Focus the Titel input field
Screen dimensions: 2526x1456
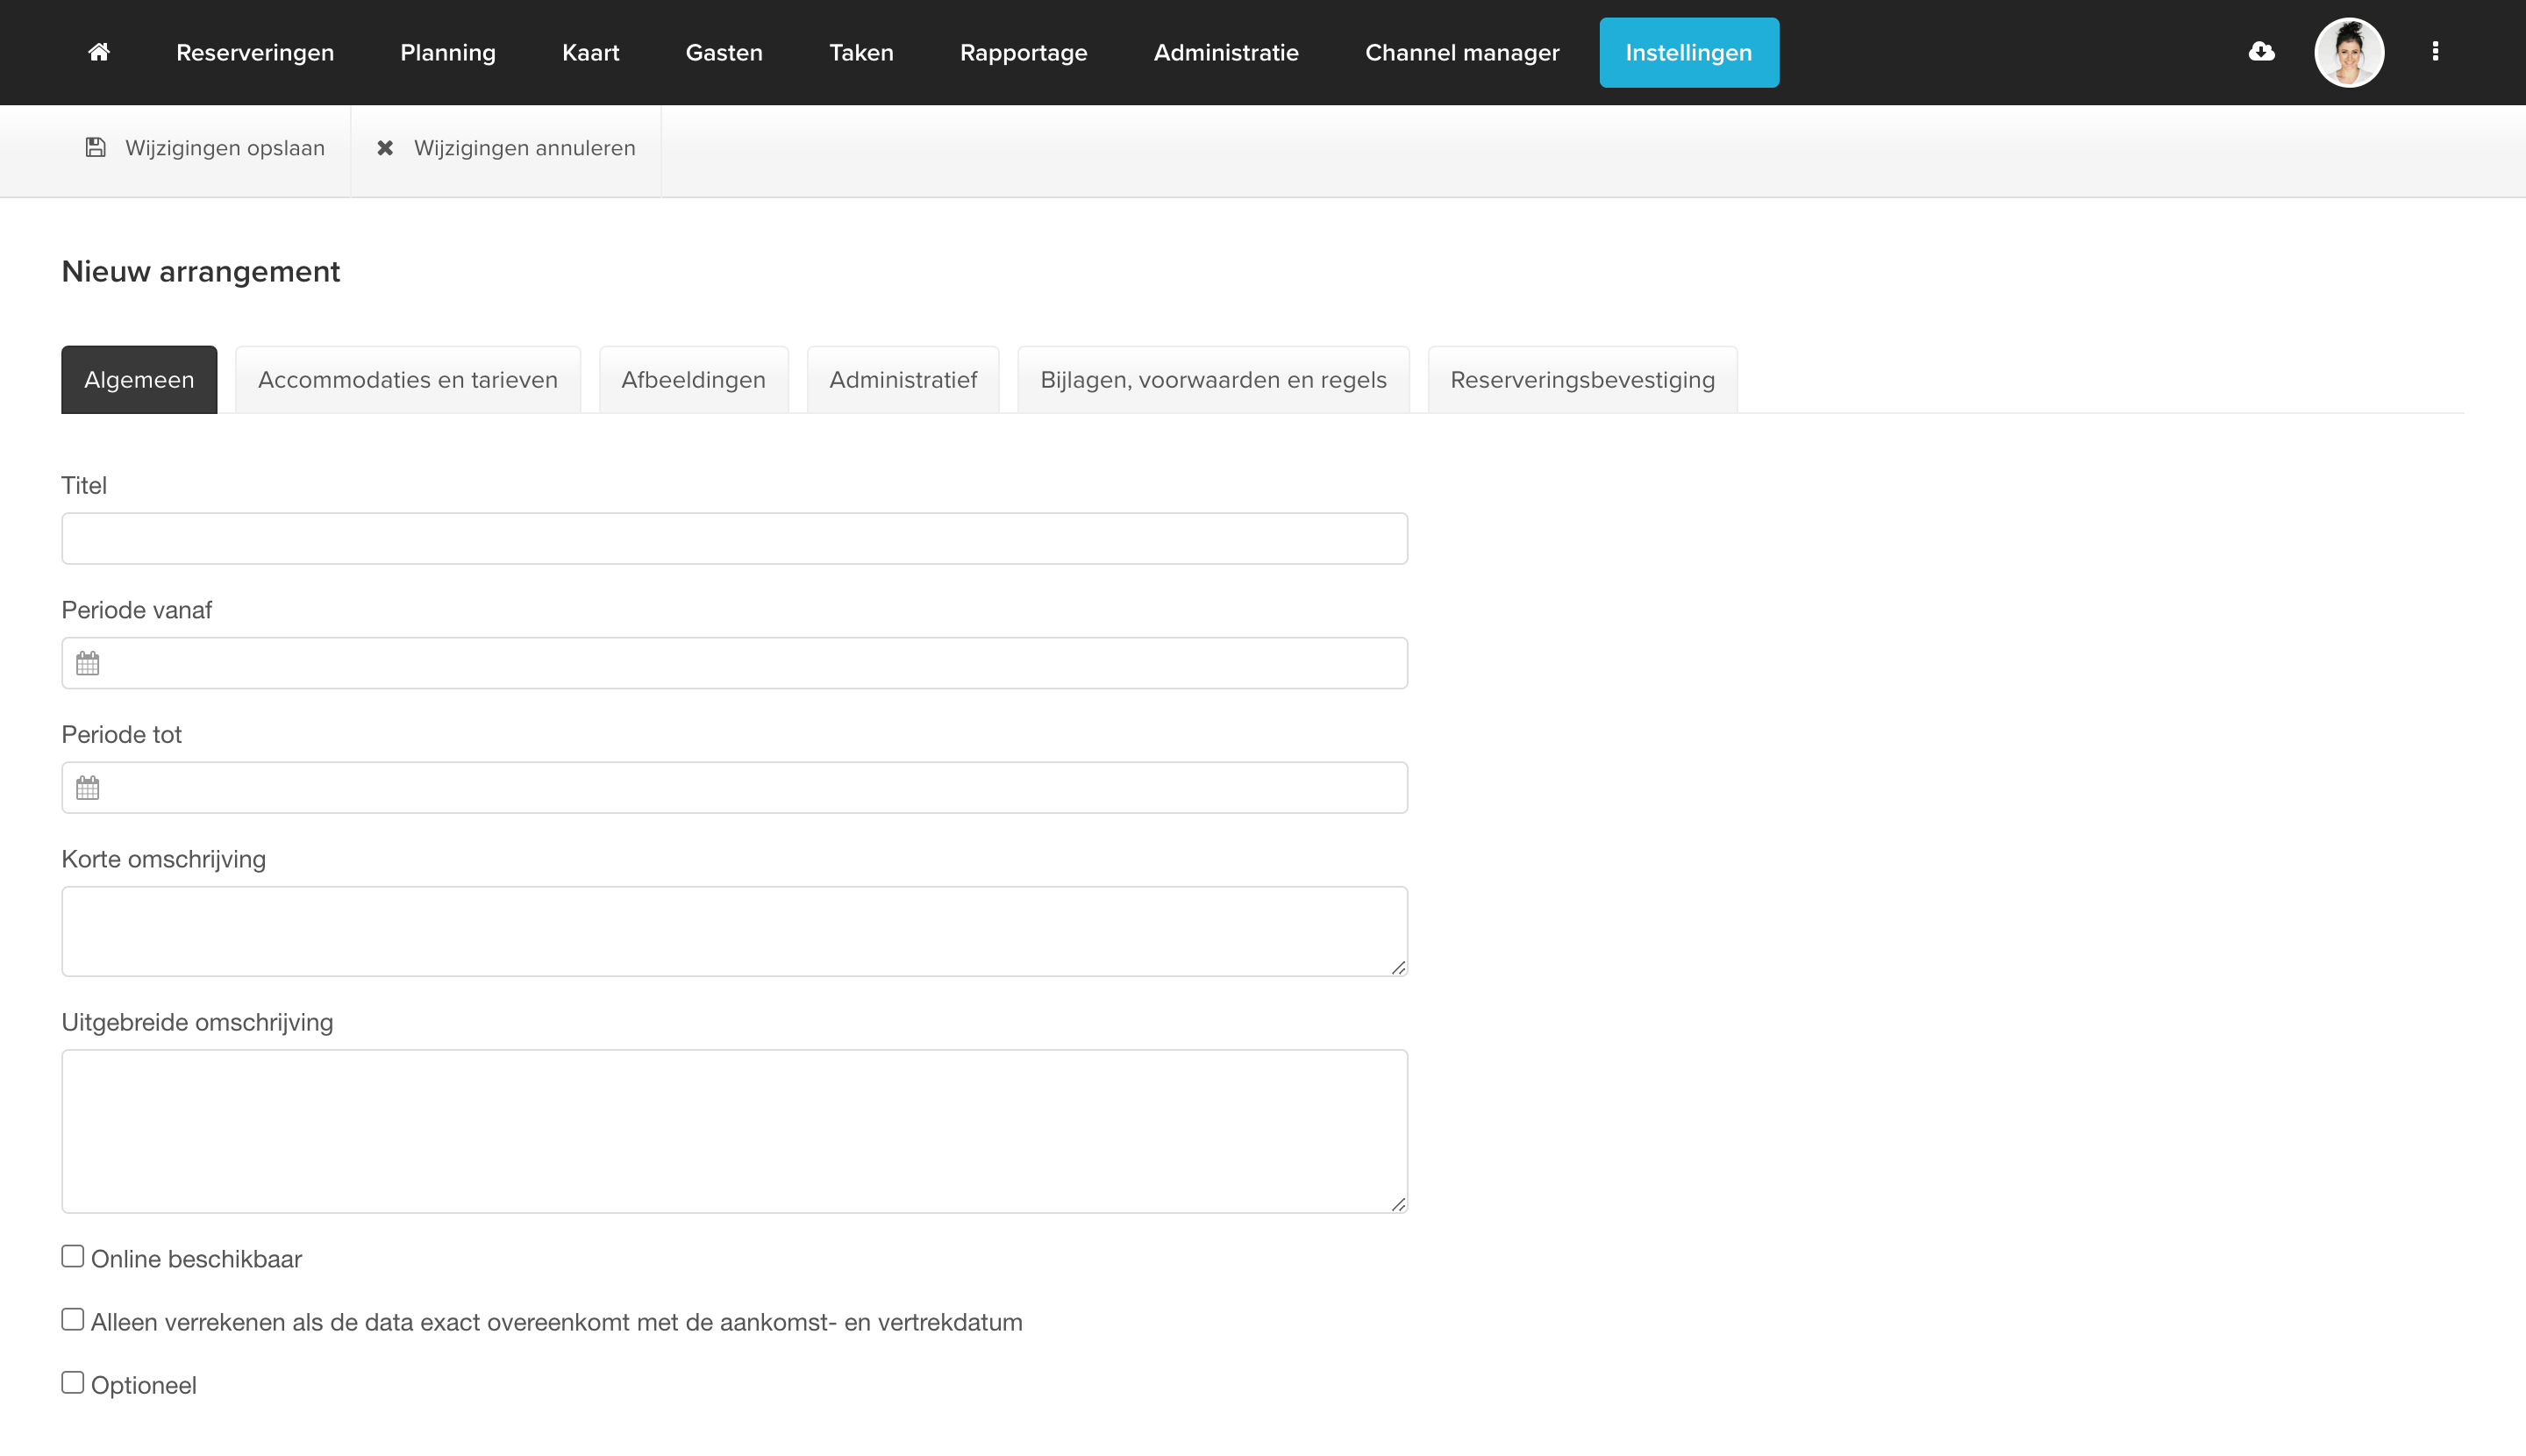tap(735, 539)
